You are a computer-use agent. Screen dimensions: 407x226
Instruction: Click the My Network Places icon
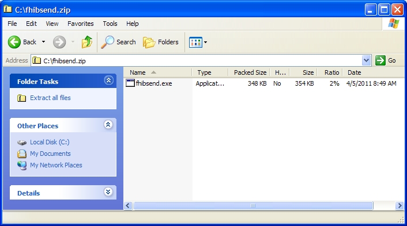pos(22,166)
